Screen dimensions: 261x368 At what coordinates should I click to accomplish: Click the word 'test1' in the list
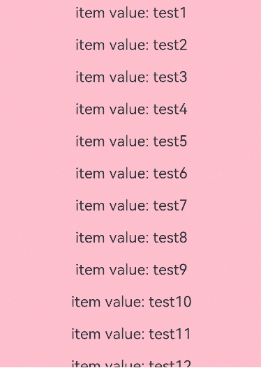(170, 13)
